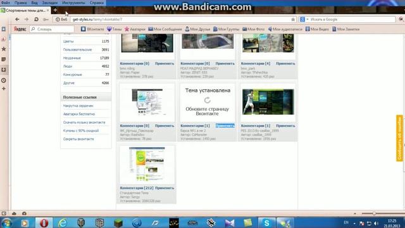Open Комментарии [212] link
Screen dimensions: 405x228
point(137,188)
